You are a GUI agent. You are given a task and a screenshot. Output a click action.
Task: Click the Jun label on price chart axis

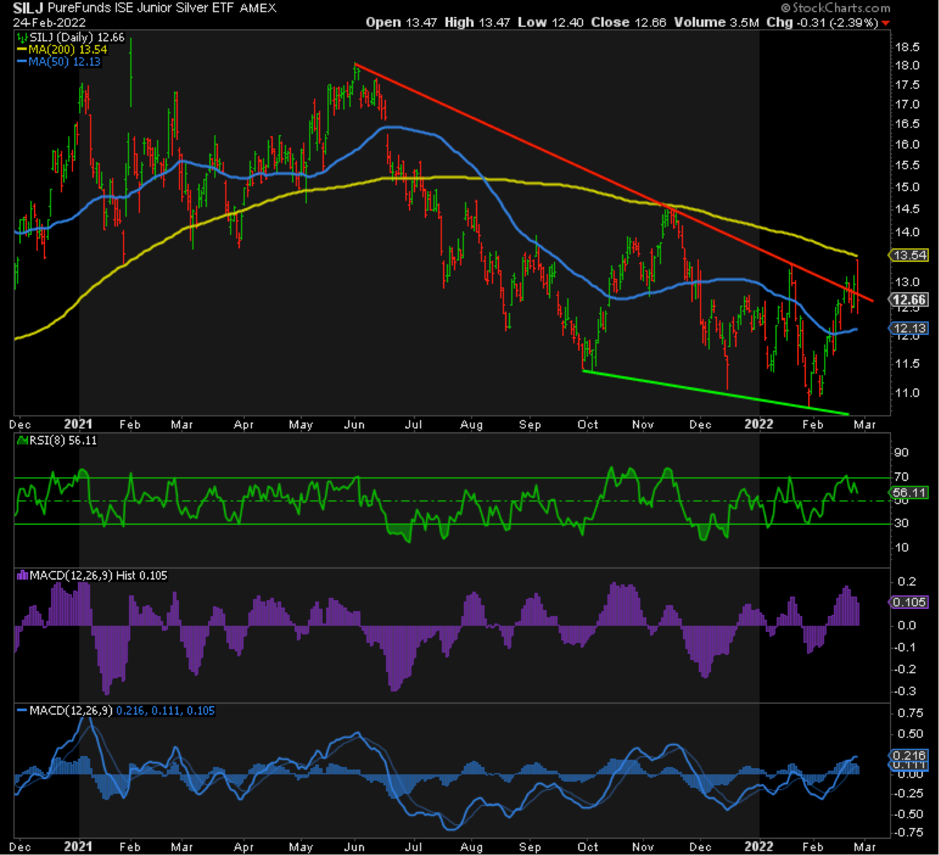pos(354,424)
